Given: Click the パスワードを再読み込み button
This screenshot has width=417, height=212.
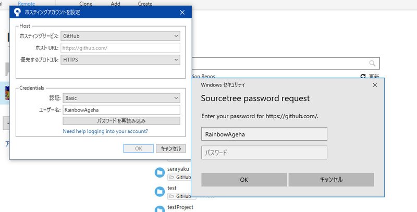Looking at the screenshot, I should [x=121, y=121].
